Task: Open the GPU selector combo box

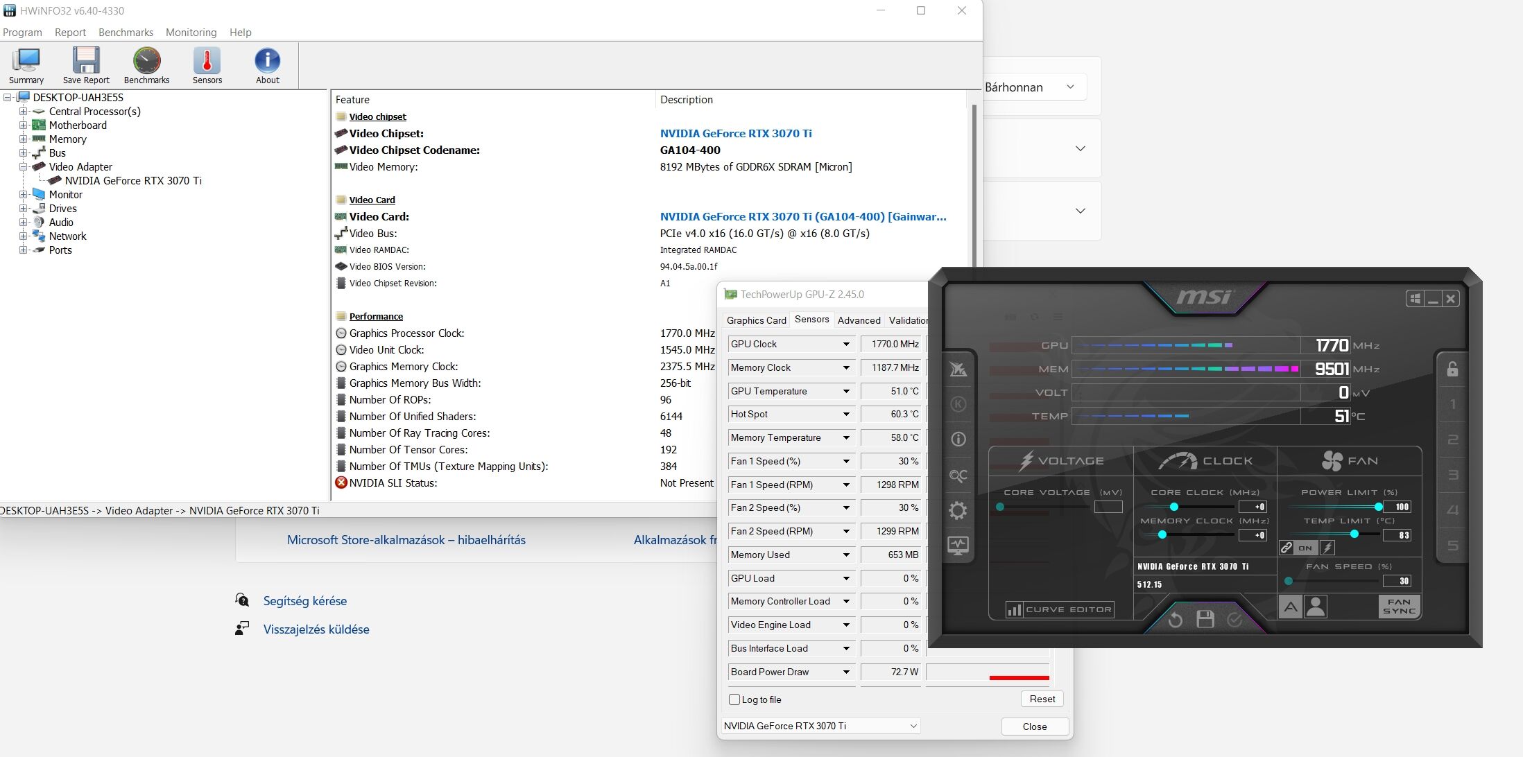Action: click(x=821, y=726)
